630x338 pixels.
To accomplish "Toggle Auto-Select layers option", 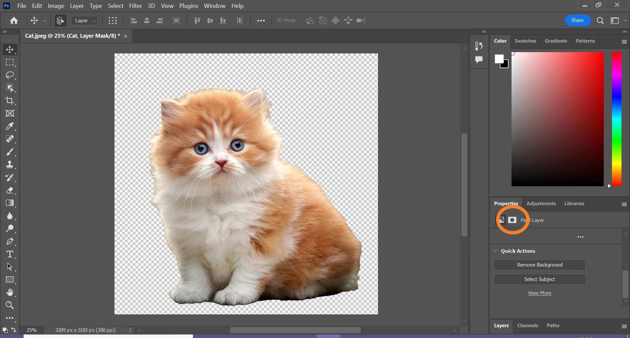I will 60,21.
